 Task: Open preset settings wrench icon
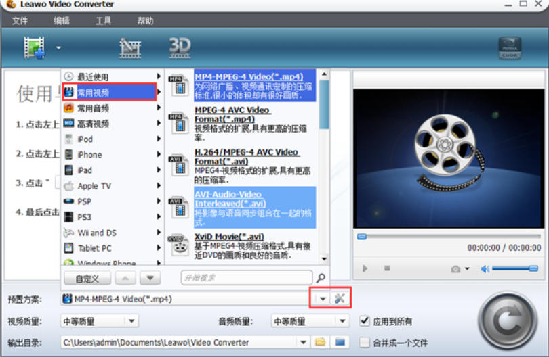click(x=340, y=298)
